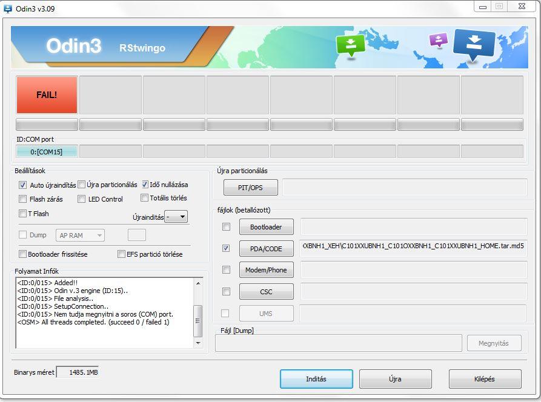The width and height of the screenshot is (541, 402).
Task: Enable Totális törlés checkbox
Action: [145, 198]
